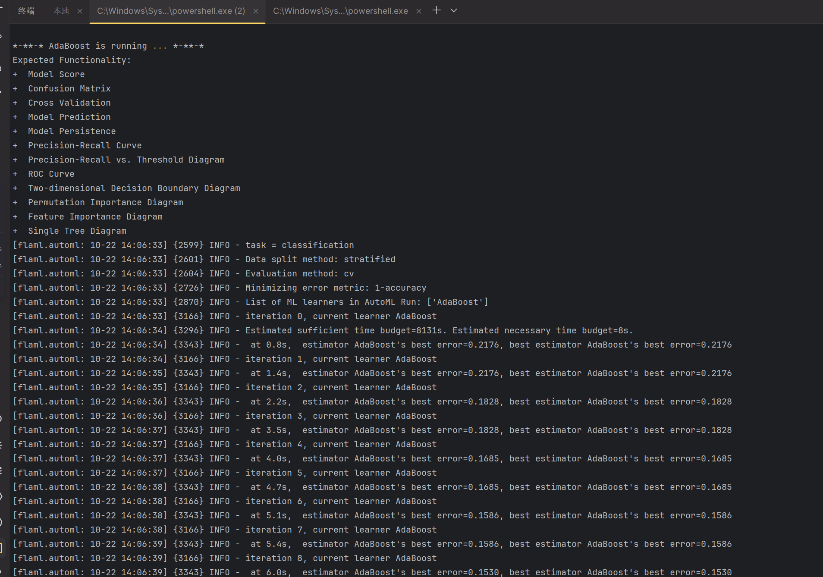This screenshot has width=823, height=577.
Task: Click the 'AdaBoost is running' line
Action: 108,46
